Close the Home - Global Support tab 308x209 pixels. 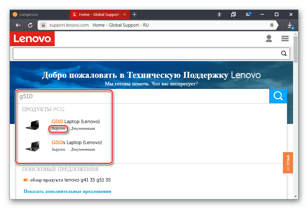125,14
